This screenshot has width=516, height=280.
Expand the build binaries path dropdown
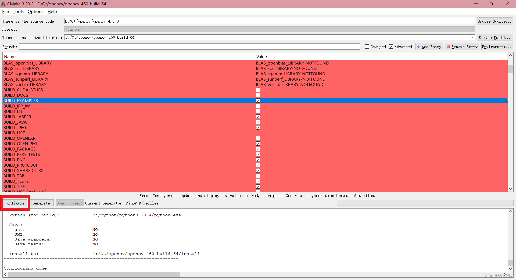tap(472, 37)
